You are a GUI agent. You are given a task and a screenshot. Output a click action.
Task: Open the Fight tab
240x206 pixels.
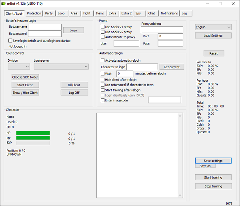(86, 13)
